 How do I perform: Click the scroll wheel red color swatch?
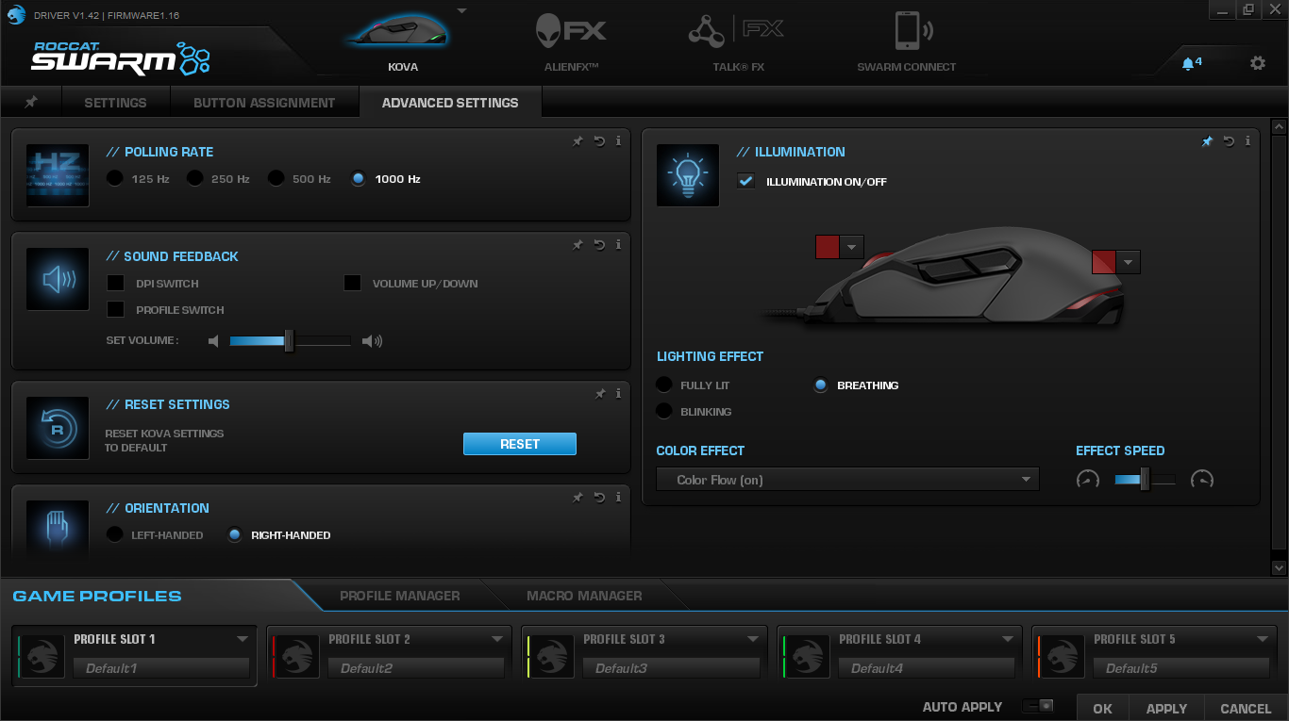[828, 247]
